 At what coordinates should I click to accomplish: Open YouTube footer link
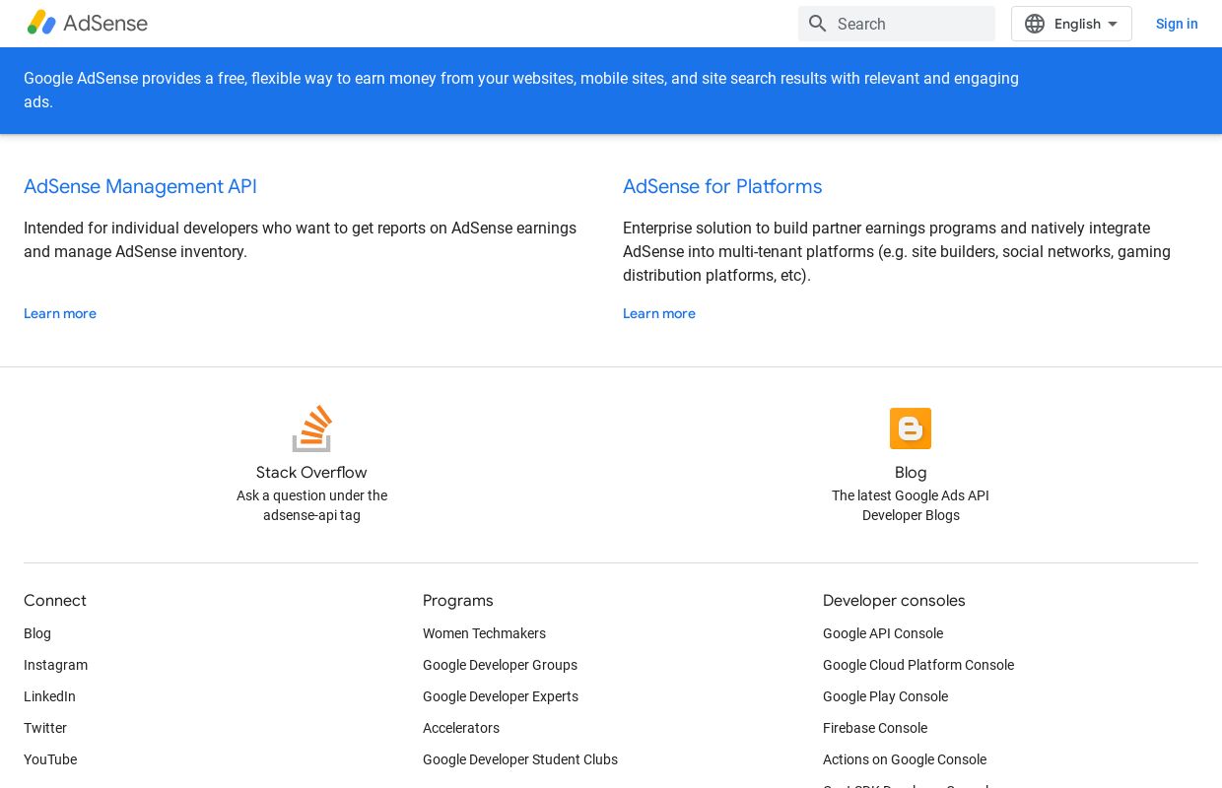[x=50, y=759]
